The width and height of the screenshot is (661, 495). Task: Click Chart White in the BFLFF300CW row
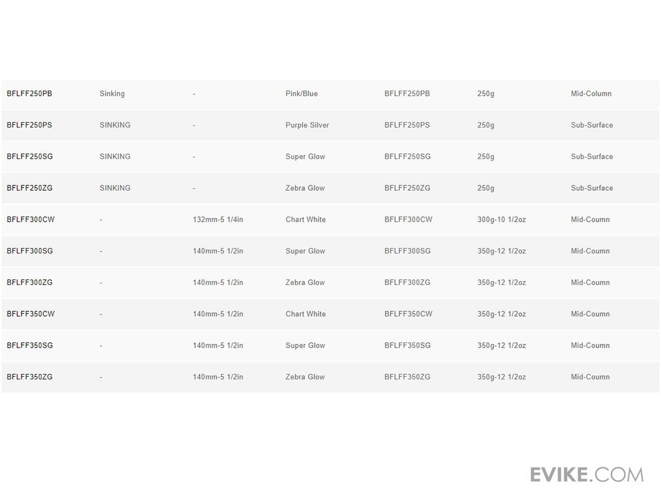click(305, 219)
